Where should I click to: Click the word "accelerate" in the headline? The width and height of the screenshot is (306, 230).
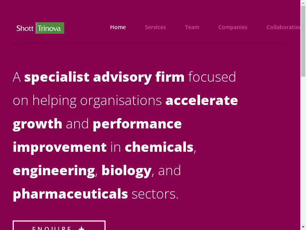202,100
